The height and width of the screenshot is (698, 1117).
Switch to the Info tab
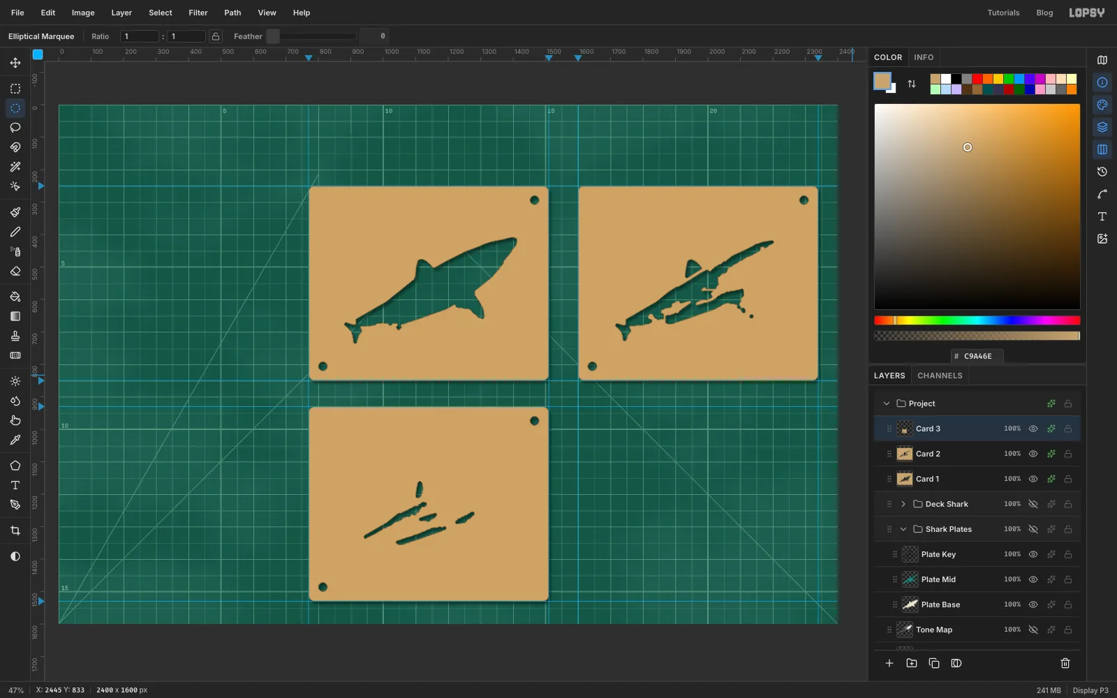(x=924, y=57)
